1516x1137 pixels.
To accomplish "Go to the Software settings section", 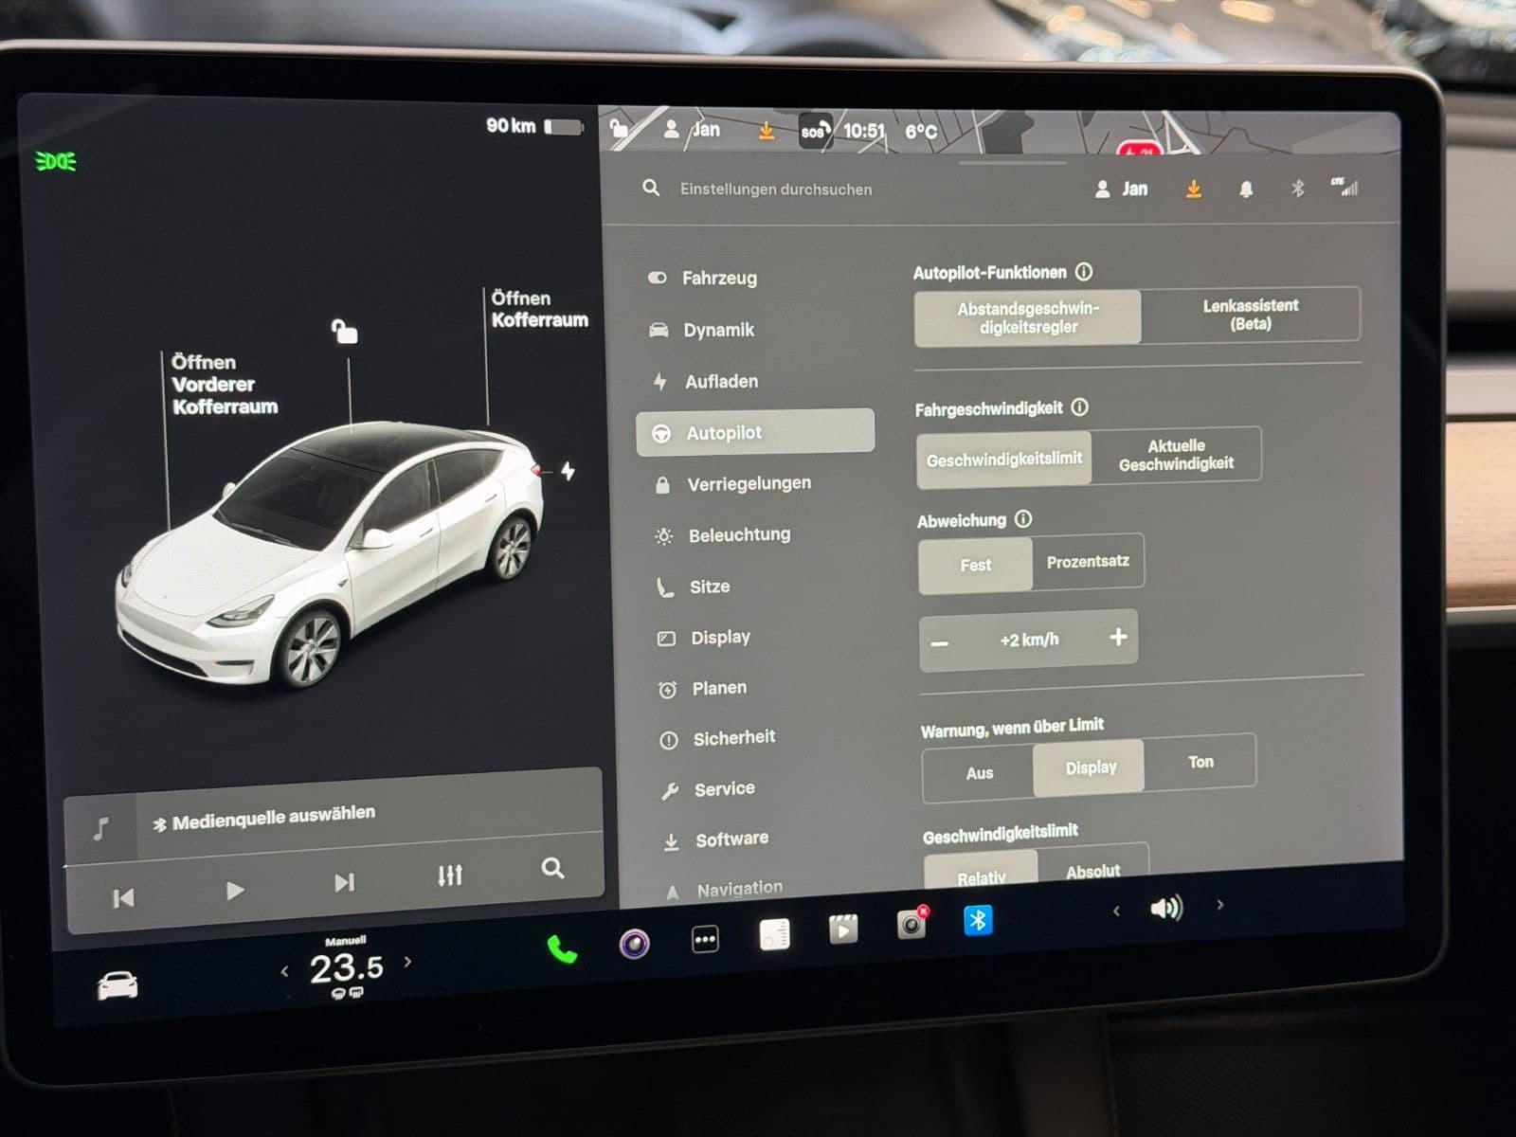I will tap(731, 839).
